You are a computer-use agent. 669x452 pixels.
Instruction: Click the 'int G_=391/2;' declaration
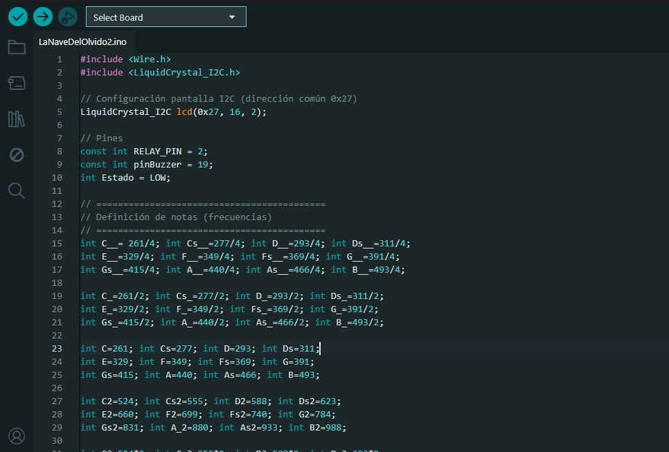[344, 309]
